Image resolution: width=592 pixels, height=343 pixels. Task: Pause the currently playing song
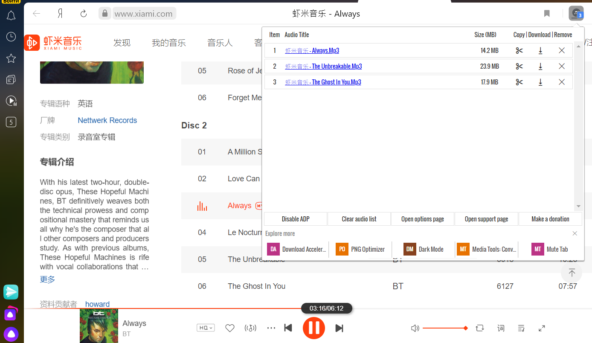click(x=314, y=328)
